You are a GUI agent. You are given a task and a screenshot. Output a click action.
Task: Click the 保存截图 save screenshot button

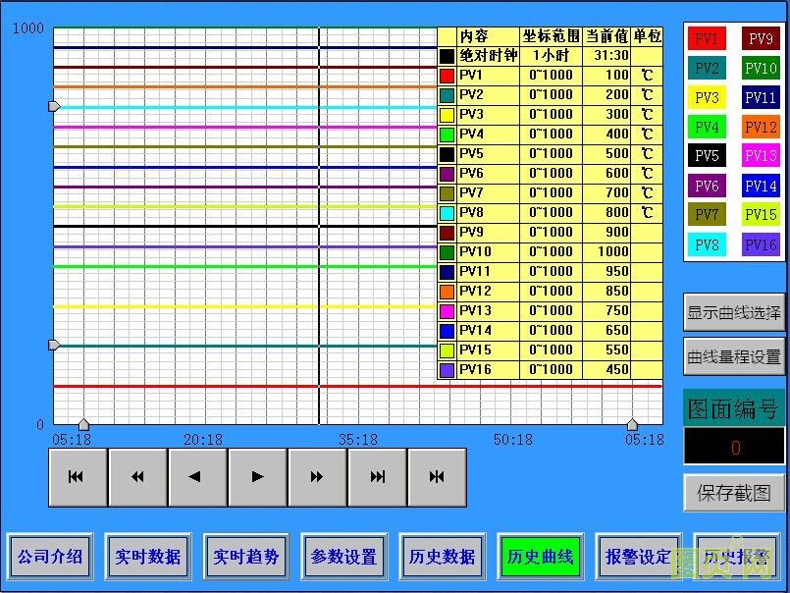point(734,493)
